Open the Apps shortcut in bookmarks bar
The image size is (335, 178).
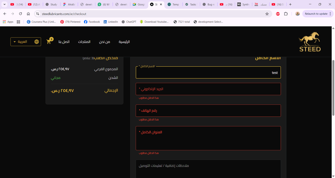(x=8, y=22)
